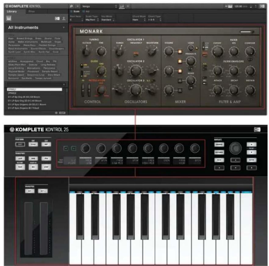The image size is (269, 266).
Task: Click the RWD transport button on keyboard
Action: click(33, 158)
